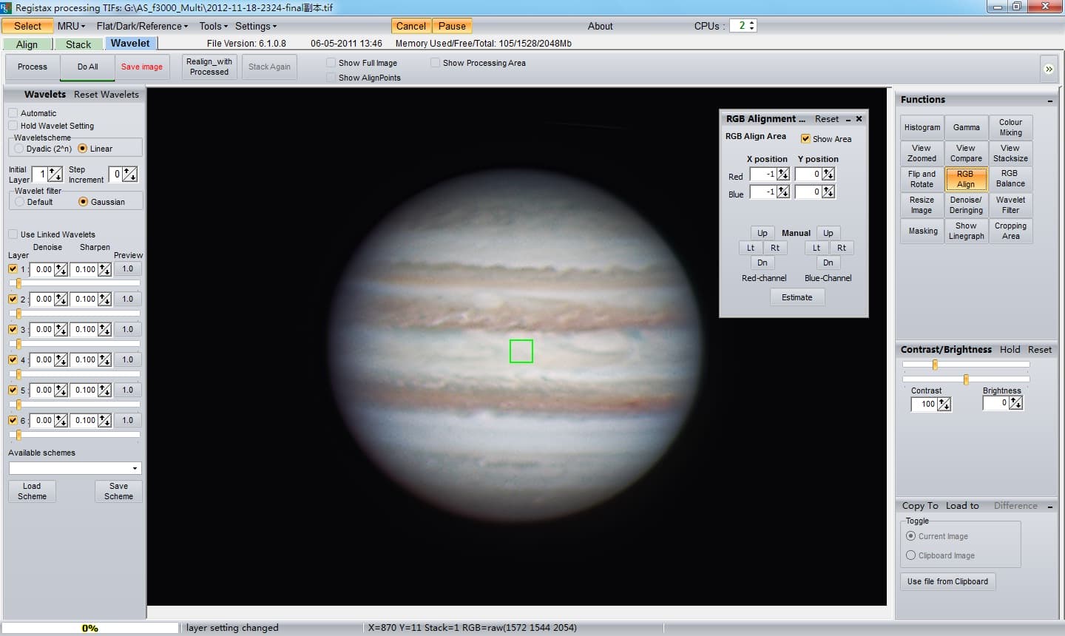
Task: Open the RGB Balance function
Action: [x=1010, y=178]
